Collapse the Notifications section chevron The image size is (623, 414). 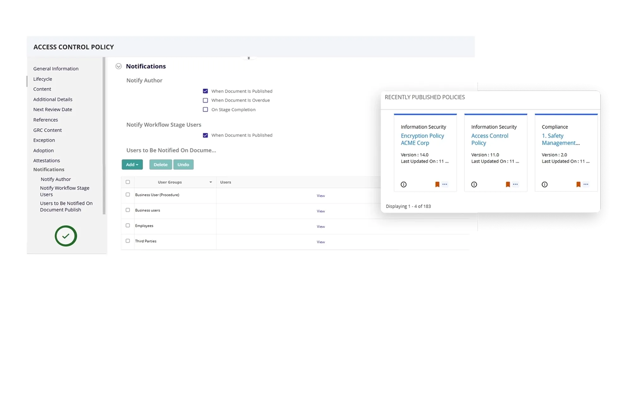119,66
